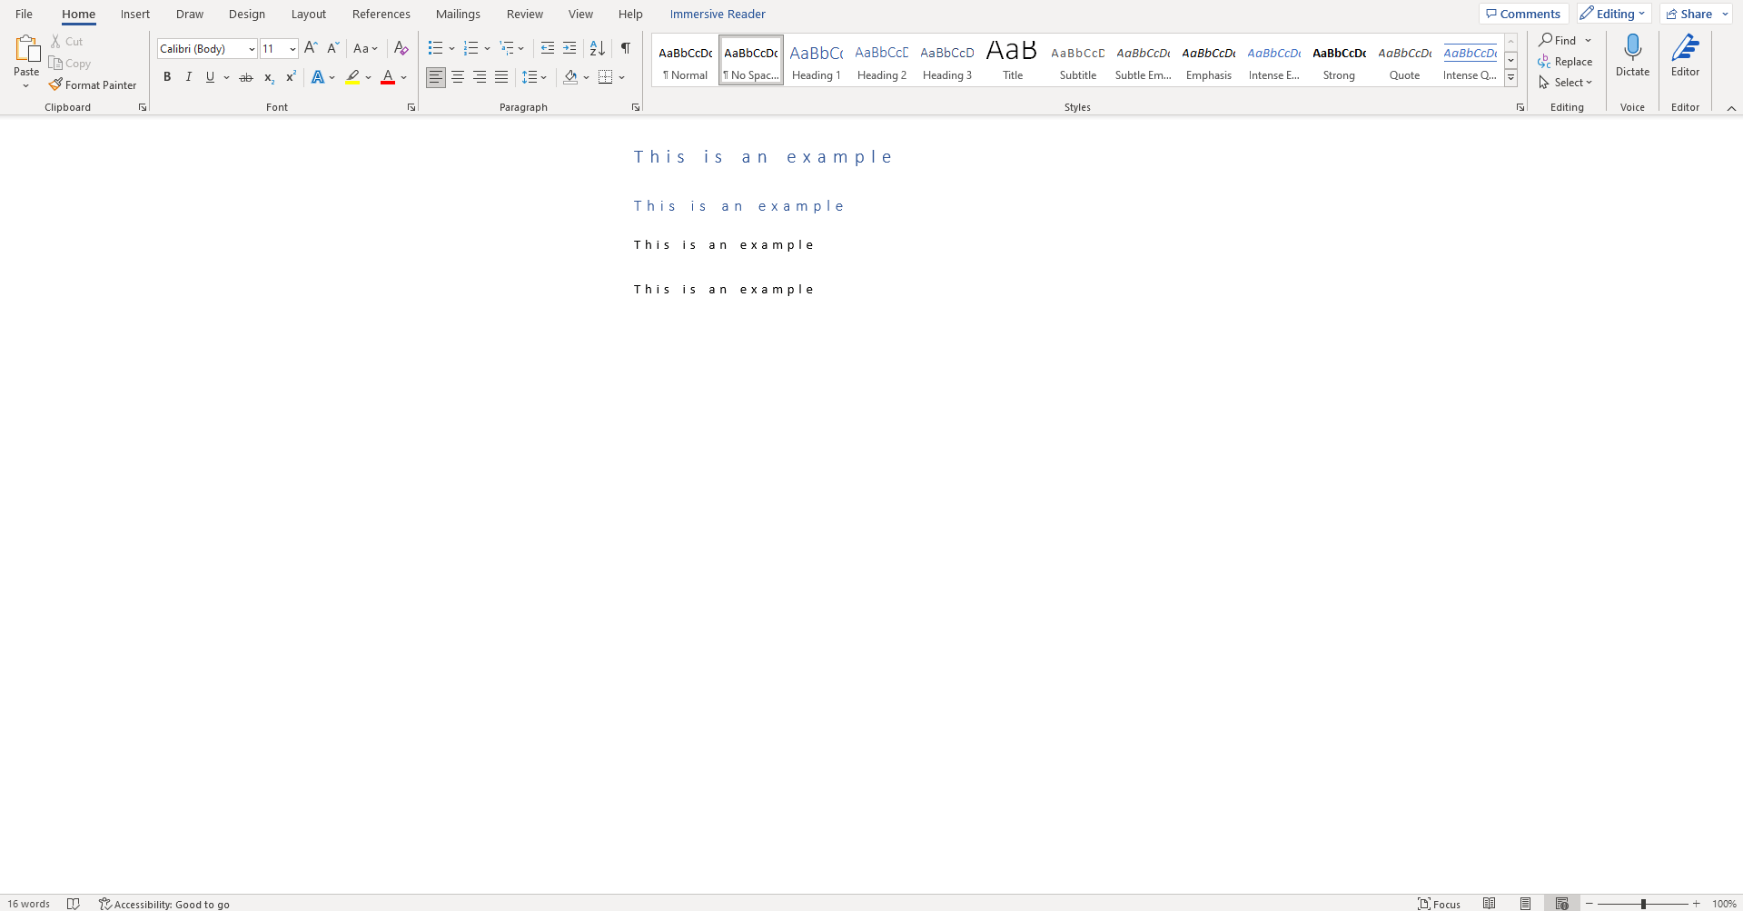Switch to Web Layout view
This screenshot has width=1743, height=911.
pyautogui.click(x=1562, y=904)
